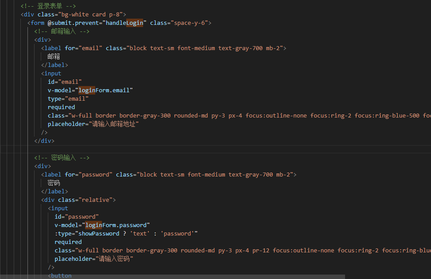The width and height of the screenshot is (431, 279).
Task: Click 'required' under type="email"
Action: (61, 107)
